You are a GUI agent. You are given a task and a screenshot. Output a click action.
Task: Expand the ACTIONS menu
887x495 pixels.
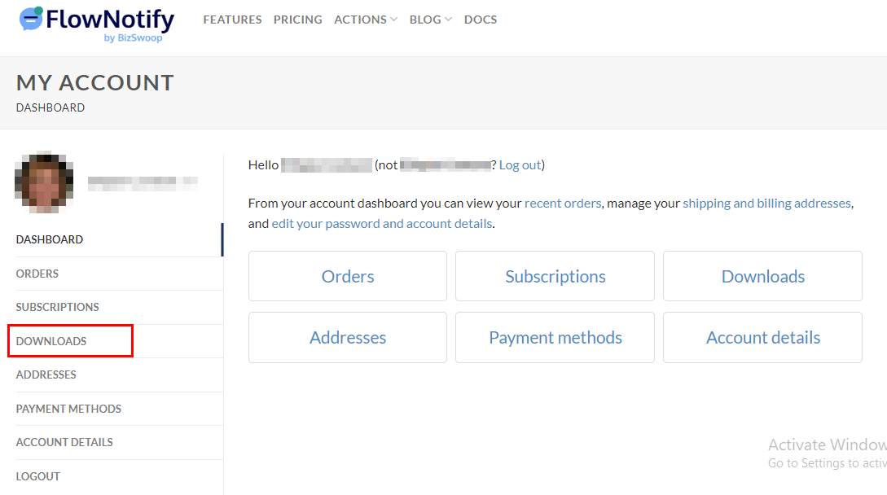(361, 19)
